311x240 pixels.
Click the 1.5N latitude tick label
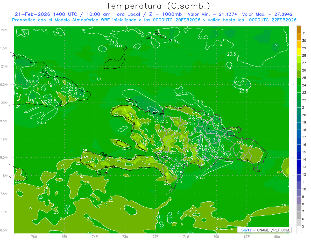(3, 48)
